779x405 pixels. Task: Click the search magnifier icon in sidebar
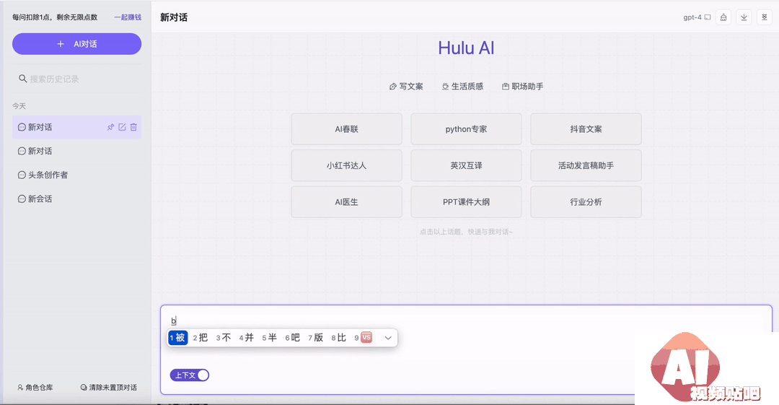tap(23, 79)
